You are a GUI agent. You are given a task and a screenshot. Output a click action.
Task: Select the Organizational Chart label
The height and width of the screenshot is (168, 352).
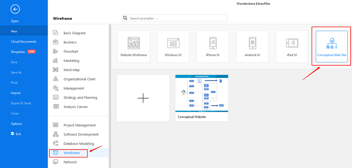(80, 79)
